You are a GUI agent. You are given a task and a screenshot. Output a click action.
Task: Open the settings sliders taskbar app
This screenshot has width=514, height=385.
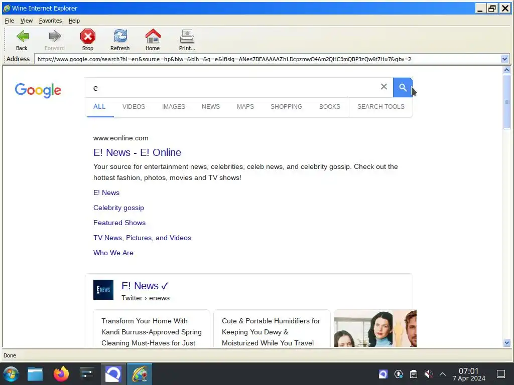pos(87,374)
